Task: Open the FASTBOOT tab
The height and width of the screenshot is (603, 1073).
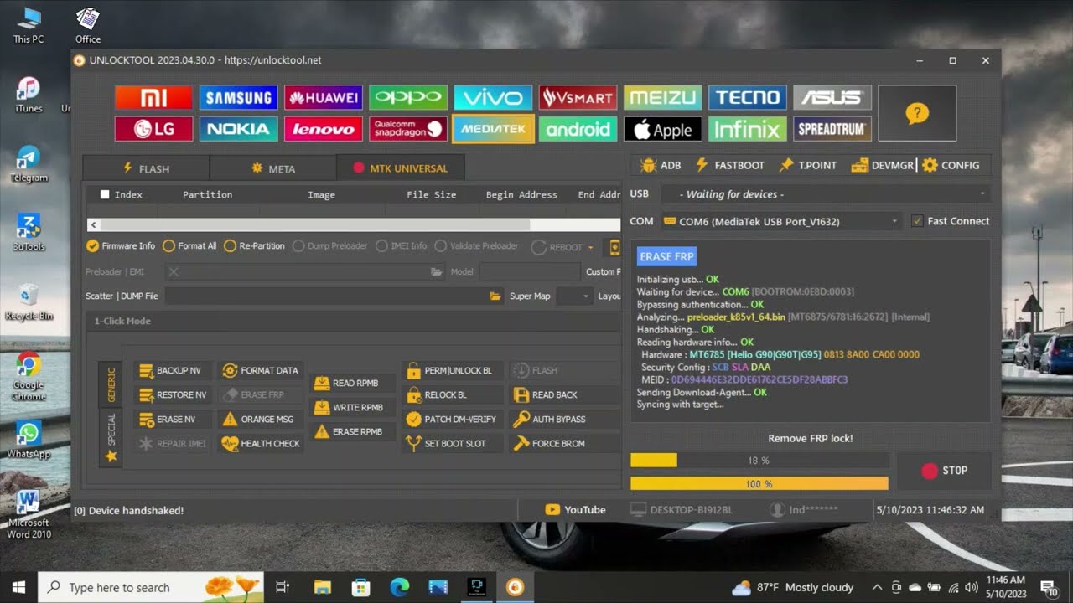Action: (729, 165)
